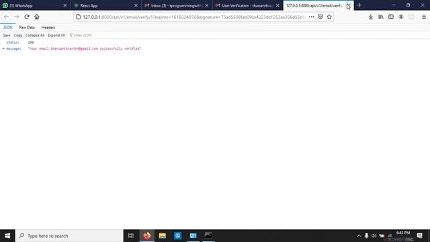Open the Firefox account icon
The height and width of the screenshot is (242, 430).
pos(401,17)
